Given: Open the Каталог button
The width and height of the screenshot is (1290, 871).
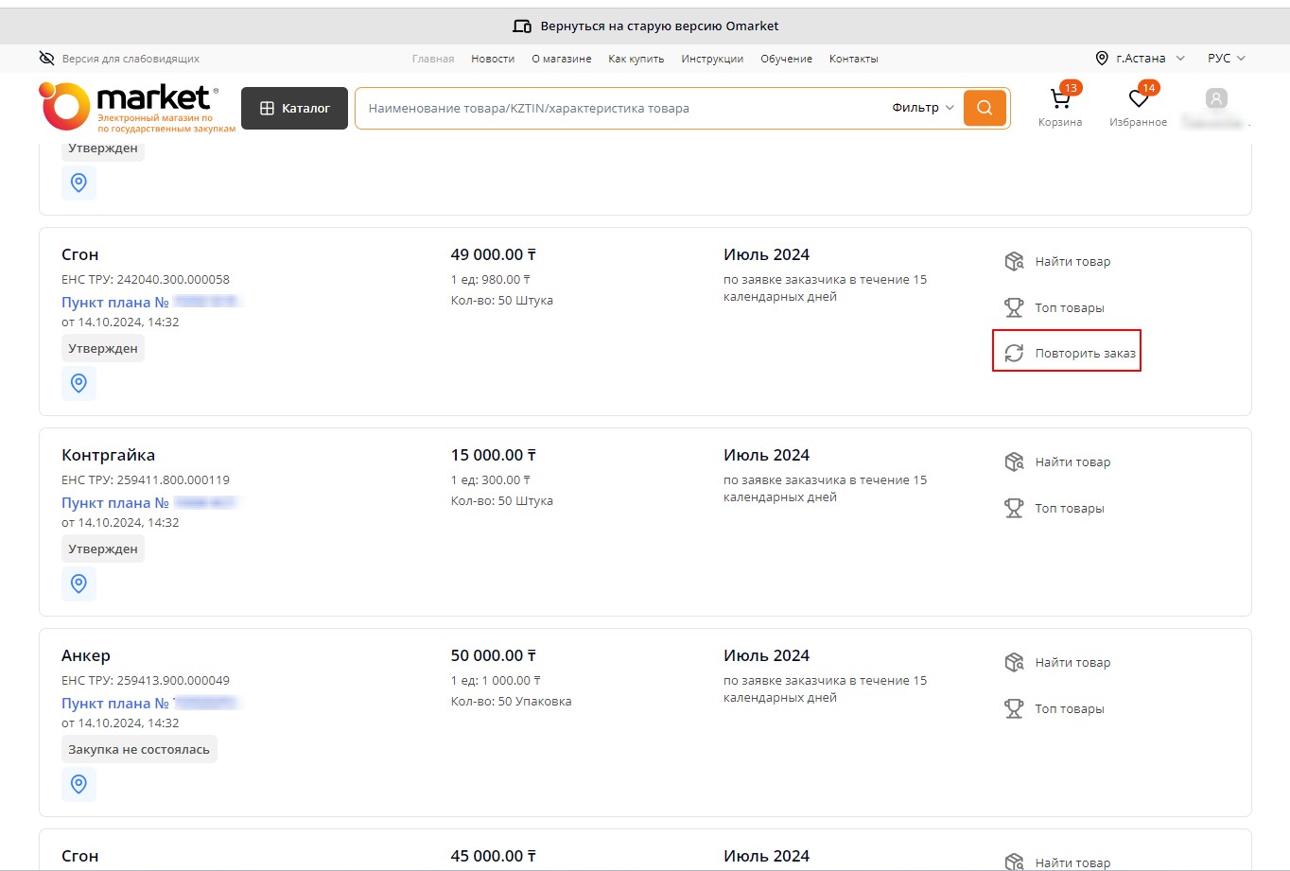Looking at the screenshot, I should click(295, 108).
